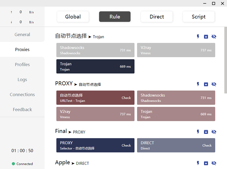Run latency test for PROXY group

(198, 84)
